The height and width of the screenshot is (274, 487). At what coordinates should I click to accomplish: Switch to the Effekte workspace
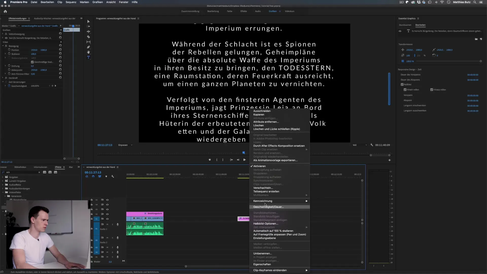[x=243, y=11]
